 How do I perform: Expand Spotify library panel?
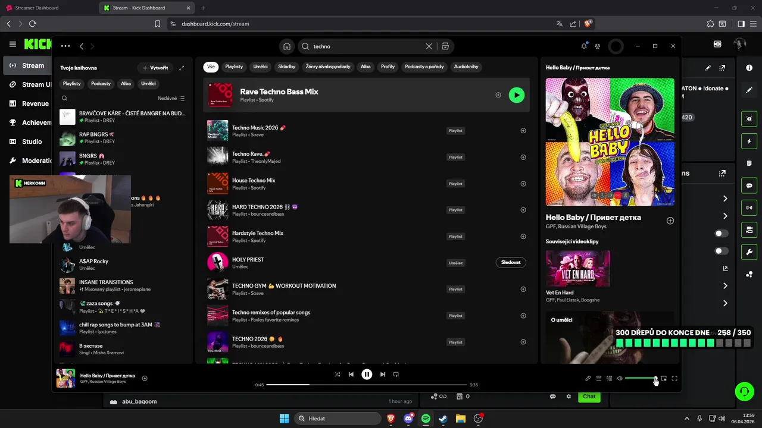[182, 68]
